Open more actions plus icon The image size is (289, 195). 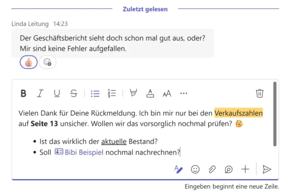pyautogui.click(x=245, y=169)
